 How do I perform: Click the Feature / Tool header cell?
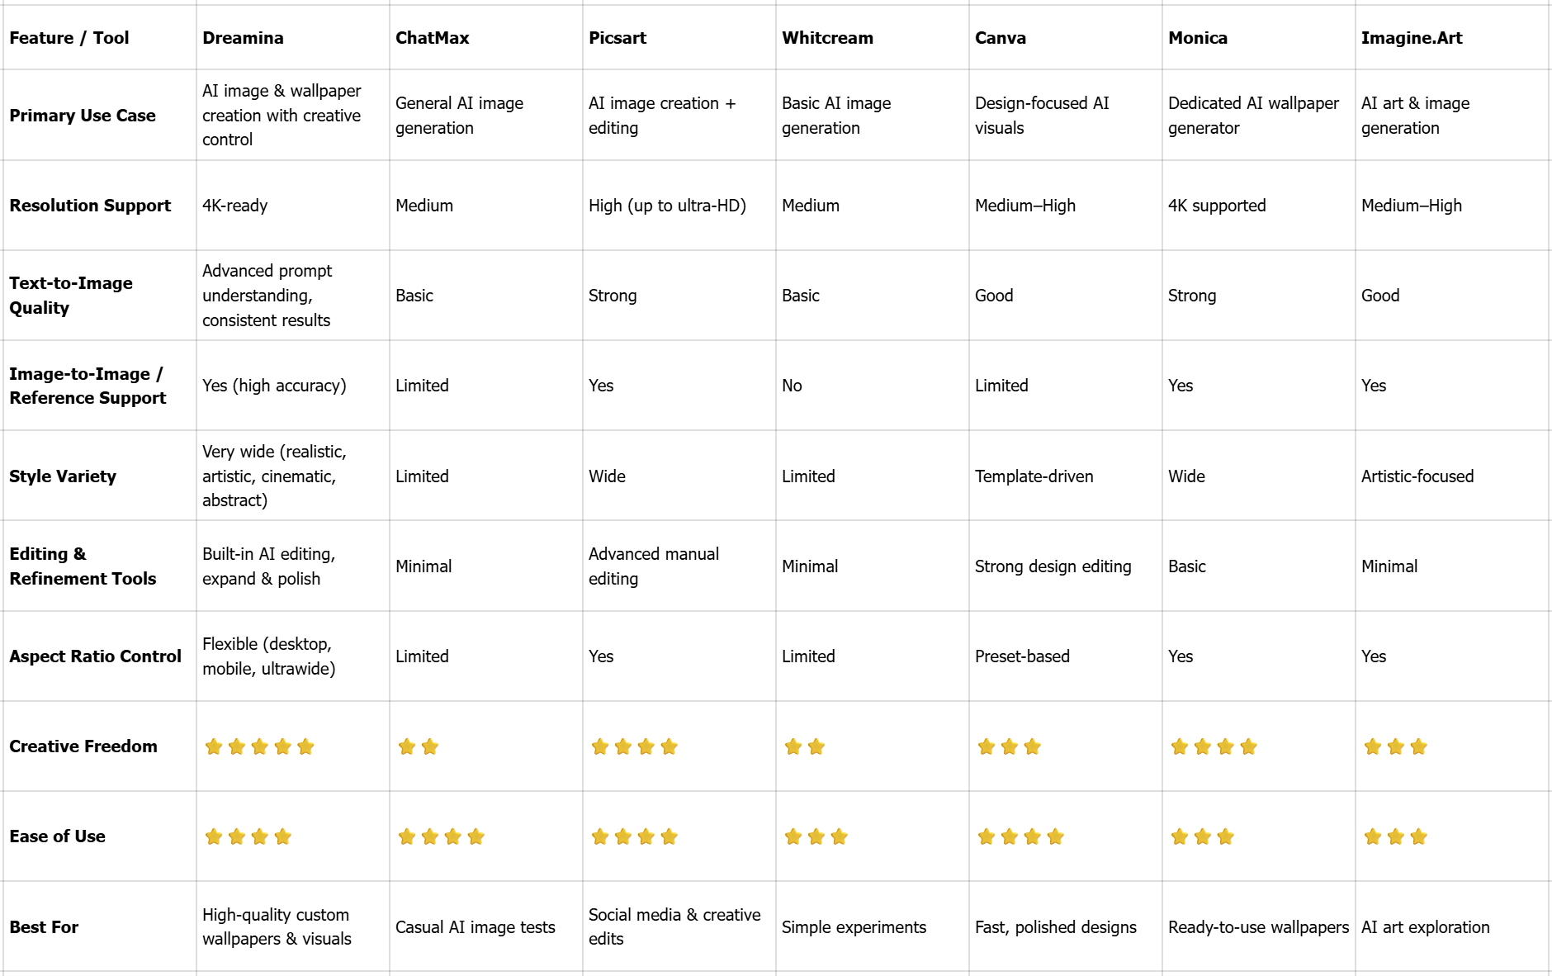(69, 38)
